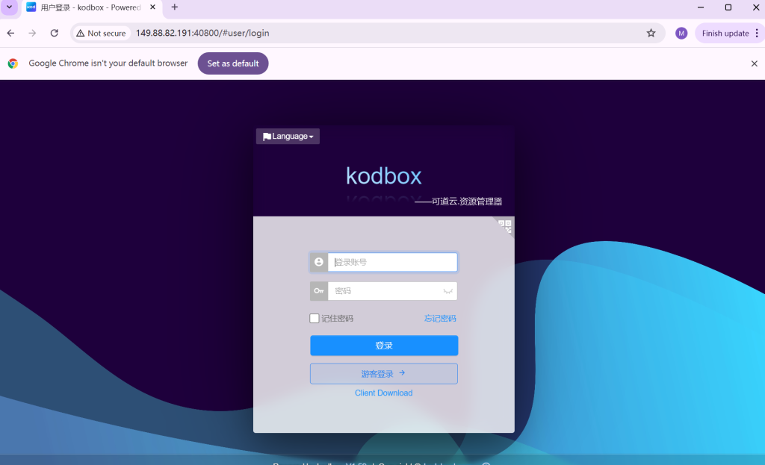Image resolution: width=765 pixels, height=465 pixels.
Task: Click the key icon beside password field
Action: pos(319,291)
